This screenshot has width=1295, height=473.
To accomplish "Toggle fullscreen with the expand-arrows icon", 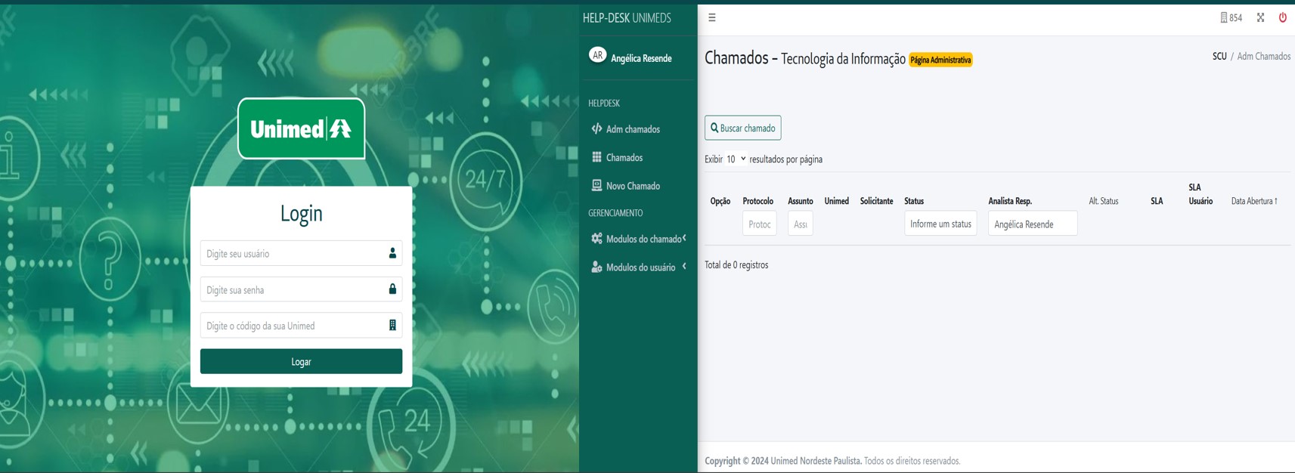I will point(1260,17).
